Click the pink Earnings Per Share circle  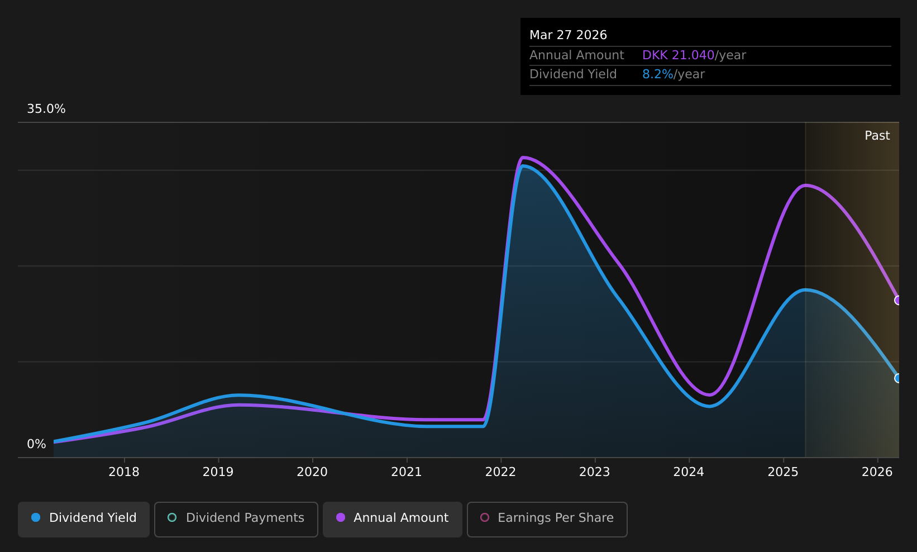(x=485, y=517)
